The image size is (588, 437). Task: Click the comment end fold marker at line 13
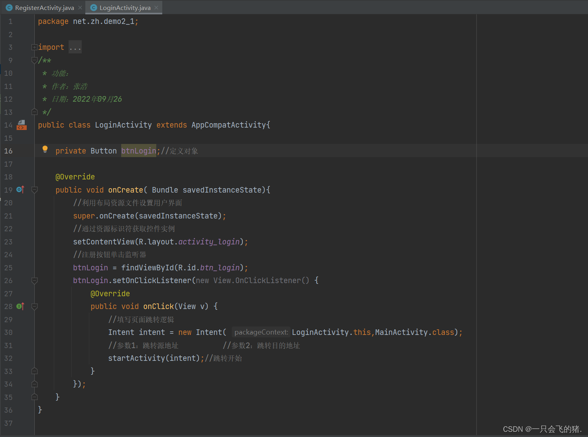pyautogui.click(x=34, y=112)
